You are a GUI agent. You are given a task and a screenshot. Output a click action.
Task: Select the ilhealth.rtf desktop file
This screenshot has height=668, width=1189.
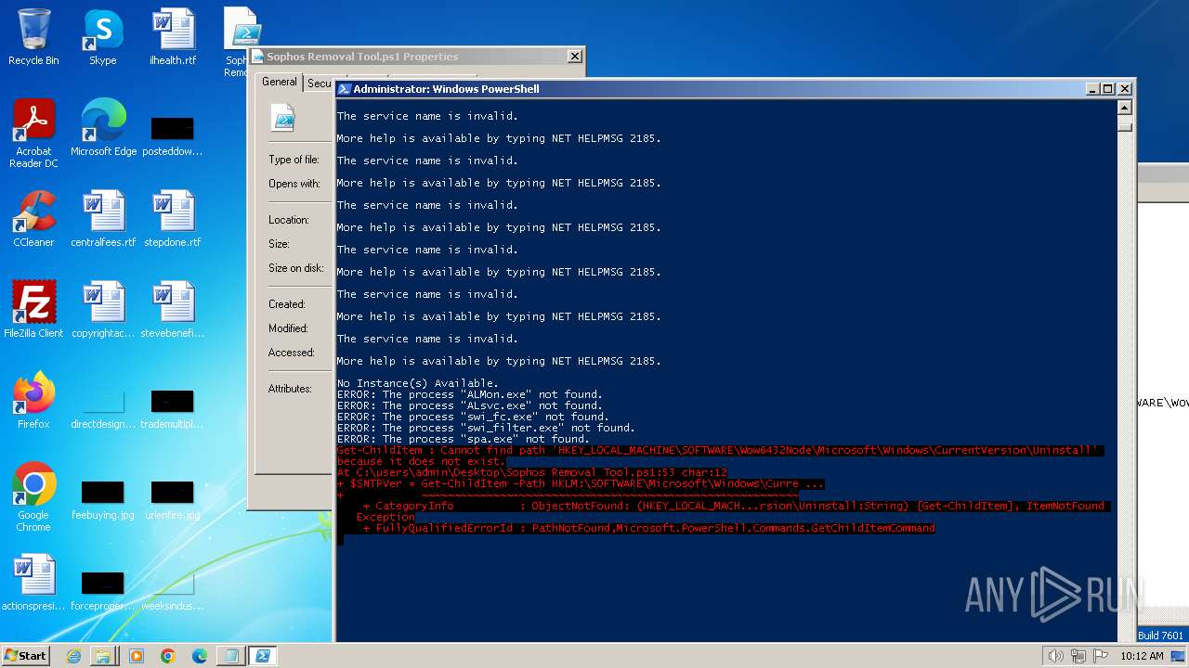coord(173,37)
